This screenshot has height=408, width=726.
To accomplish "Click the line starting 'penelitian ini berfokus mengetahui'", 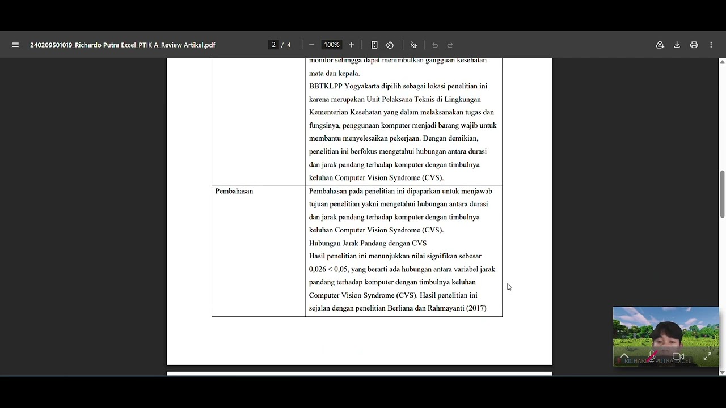I will tap(398, 151).
